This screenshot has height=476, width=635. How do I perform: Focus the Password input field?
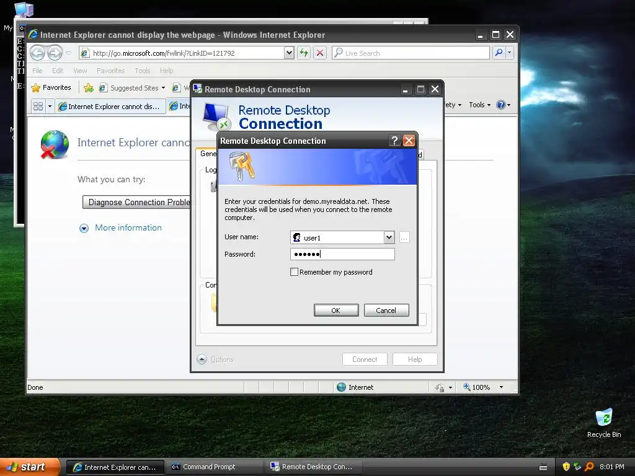(342, 254)
